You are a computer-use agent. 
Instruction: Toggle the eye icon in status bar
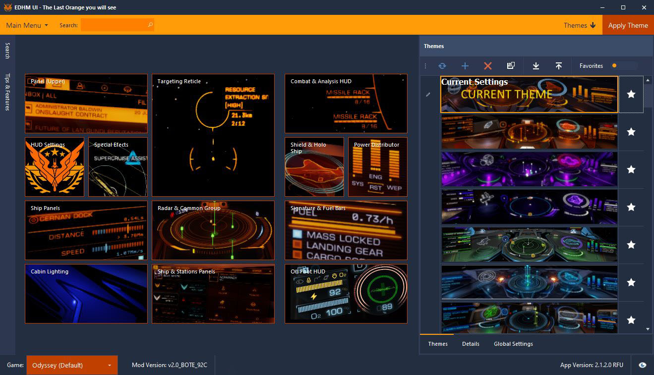point(643,365)
